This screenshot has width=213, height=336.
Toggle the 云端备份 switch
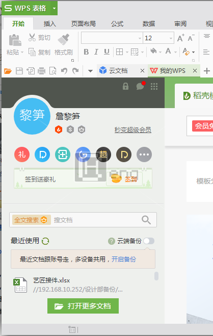(x=149, y=241)
